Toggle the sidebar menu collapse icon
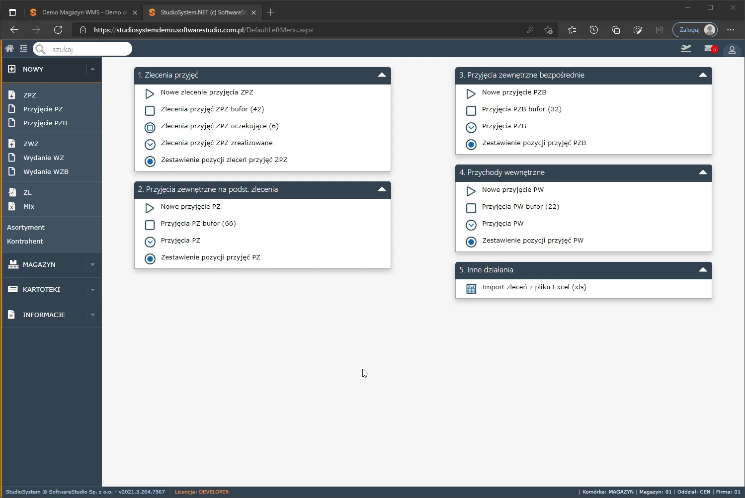This screenshot has height=498, width=745. pos(23,48)
